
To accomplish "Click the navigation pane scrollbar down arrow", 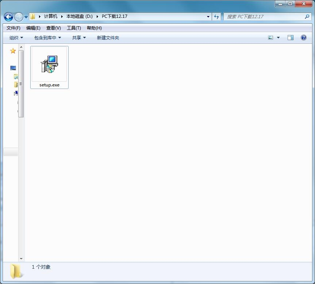I will [x=21, y=259].
